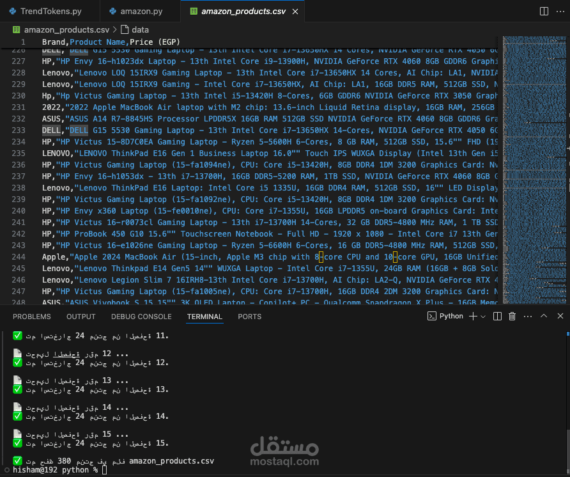570x477 pixels.
Task: Click the CSV icon on amazon_products.csv tab
Action: pos(194,12)
